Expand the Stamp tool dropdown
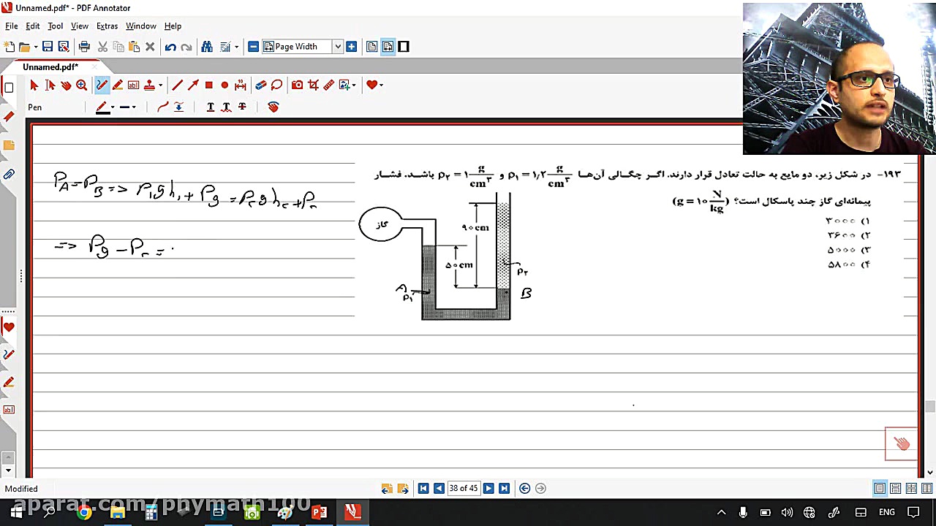The image size is (936, 526). [x=160, y=85]
